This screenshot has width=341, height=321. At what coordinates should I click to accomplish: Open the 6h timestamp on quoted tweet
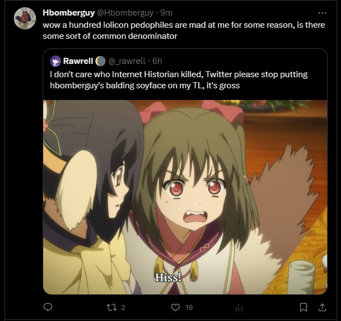tap(157, 61)
